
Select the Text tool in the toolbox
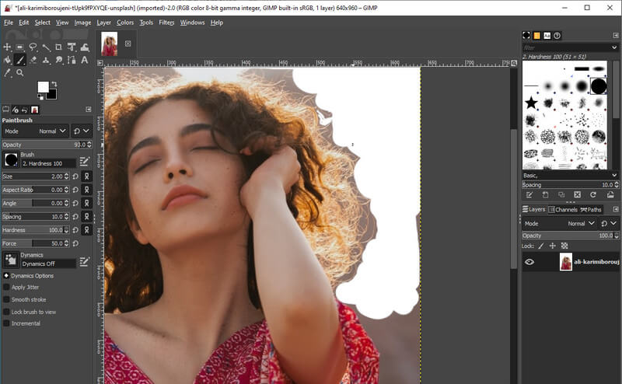(x=86, y=60)
